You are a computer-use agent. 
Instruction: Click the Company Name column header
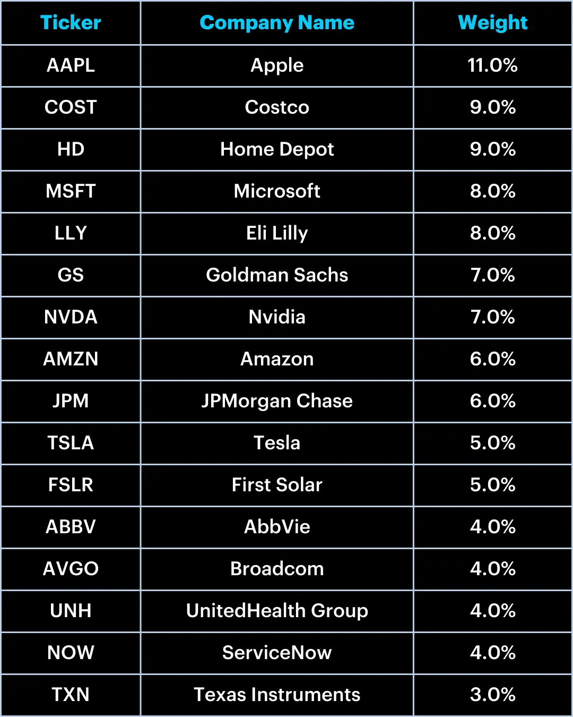pyautogui.click(x=276, y=23)
